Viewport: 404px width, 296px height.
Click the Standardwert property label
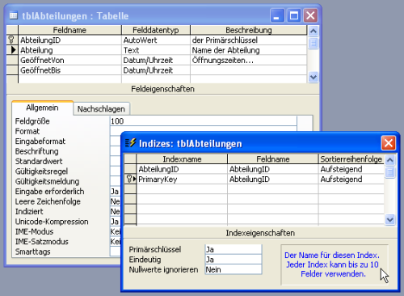point(39,161)
